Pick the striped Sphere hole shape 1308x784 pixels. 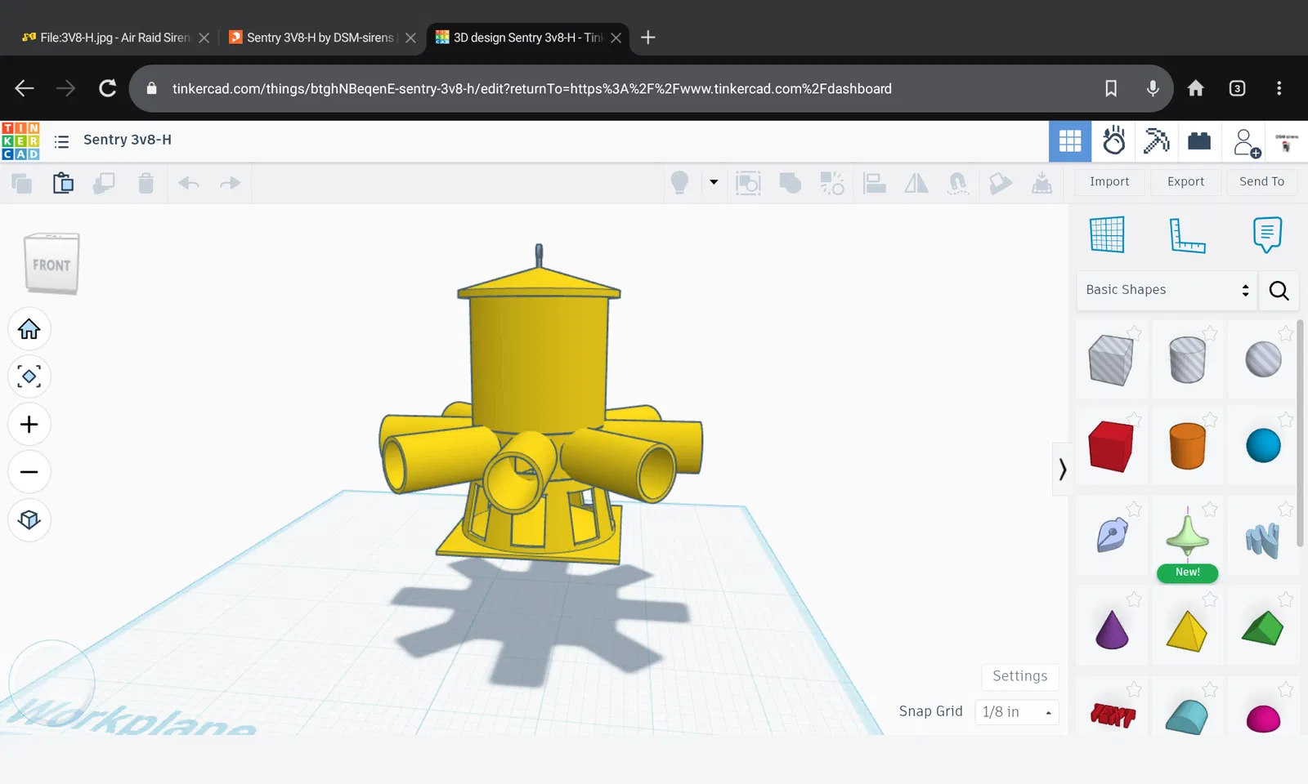pos(1263,359)
